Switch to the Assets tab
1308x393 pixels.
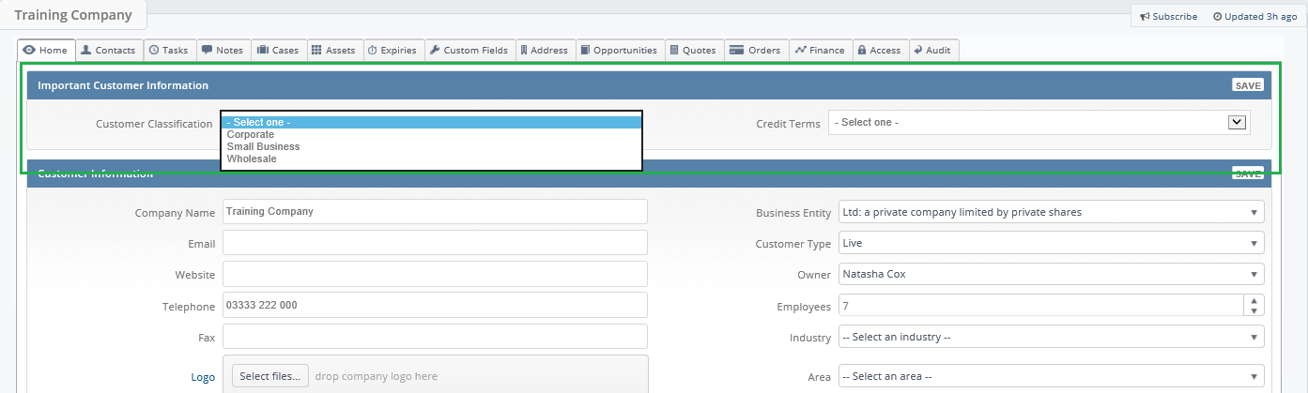pyautogui.click(x=333, y=50)
